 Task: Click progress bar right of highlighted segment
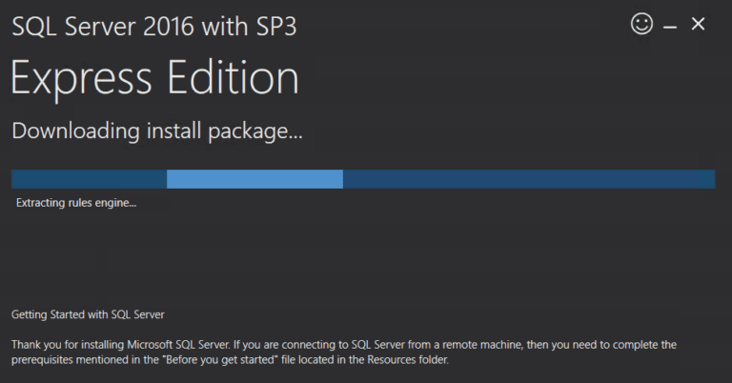coord(528,179)
